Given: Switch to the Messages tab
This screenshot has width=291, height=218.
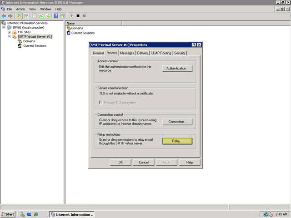Looking at the screenshot, I should click(x=127, y=53).
